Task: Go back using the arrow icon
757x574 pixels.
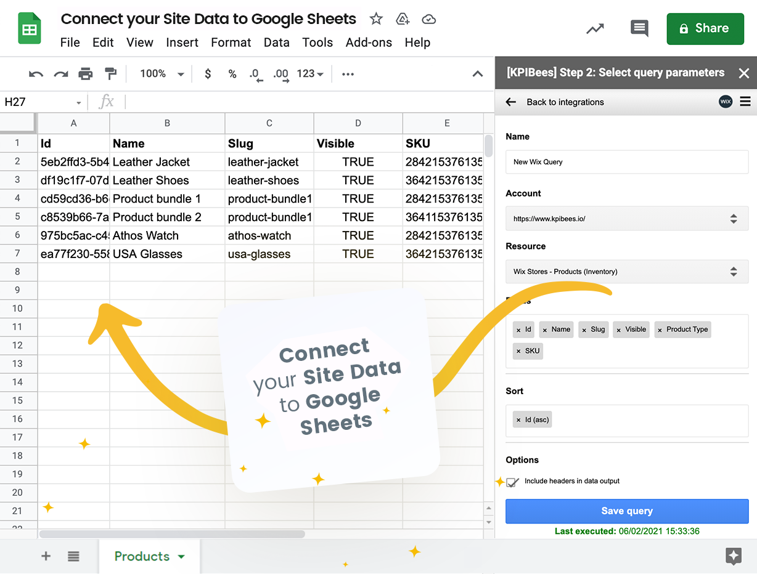Action: (x=510, y=102)
